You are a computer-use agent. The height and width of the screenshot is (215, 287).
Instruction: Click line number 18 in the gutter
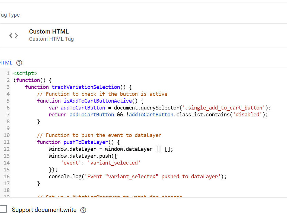point(7,190)
